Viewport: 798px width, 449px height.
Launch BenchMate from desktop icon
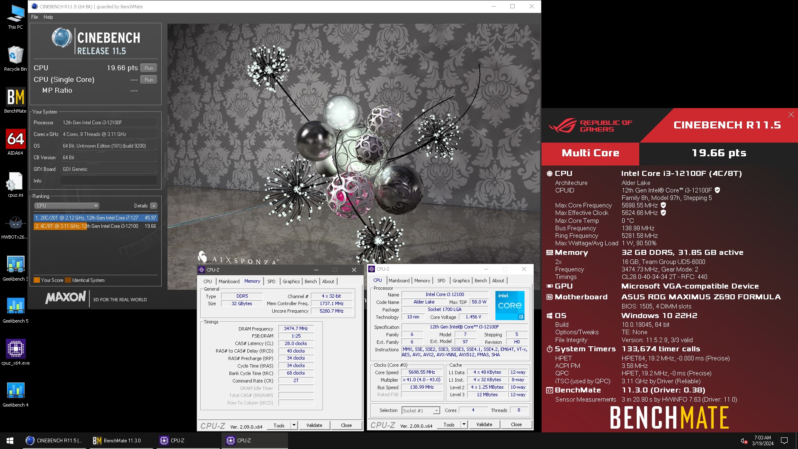[15, 100]
